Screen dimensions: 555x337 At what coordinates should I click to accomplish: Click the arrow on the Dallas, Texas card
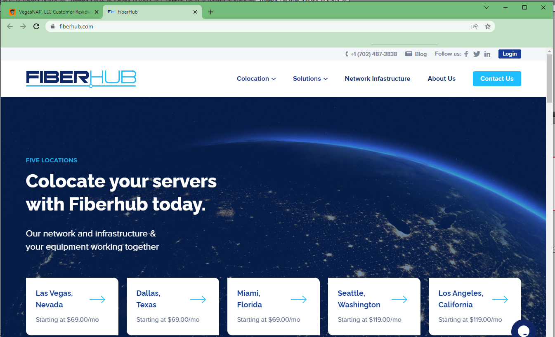(198, 300)
